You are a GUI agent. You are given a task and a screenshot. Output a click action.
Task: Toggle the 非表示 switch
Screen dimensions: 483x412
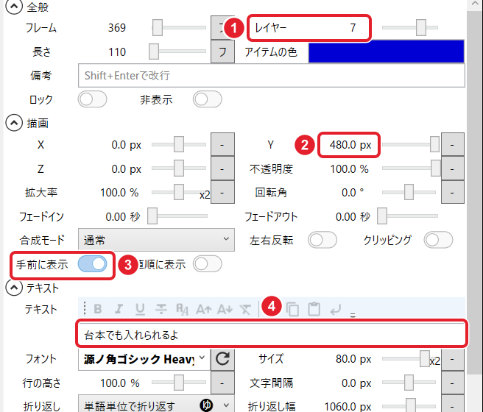[208, 99]
